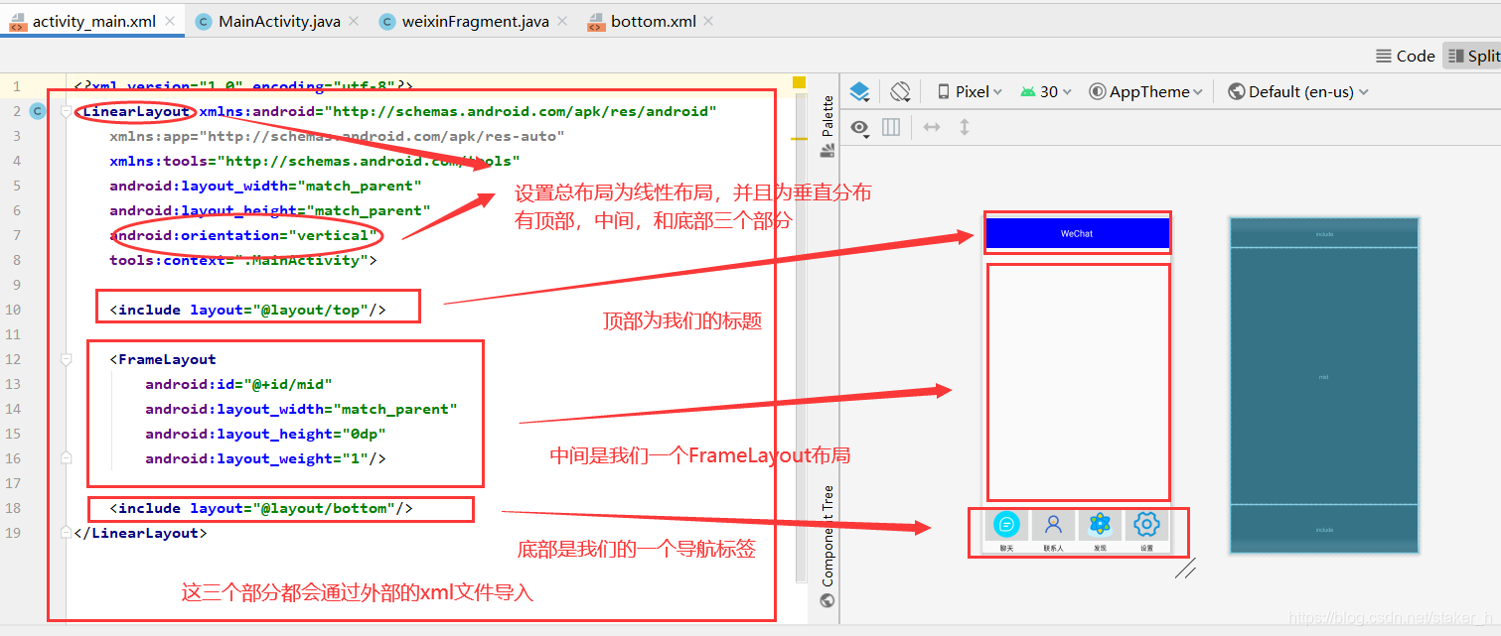Switch editor to Code view

(1405, 56)
